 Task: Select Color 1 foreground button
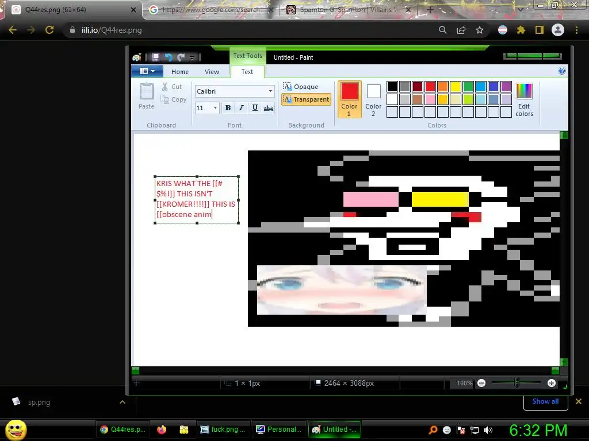pos(349,99)
